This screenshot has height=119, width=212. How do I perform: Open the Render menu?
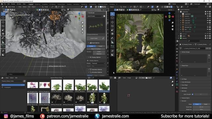click(13, 4)
